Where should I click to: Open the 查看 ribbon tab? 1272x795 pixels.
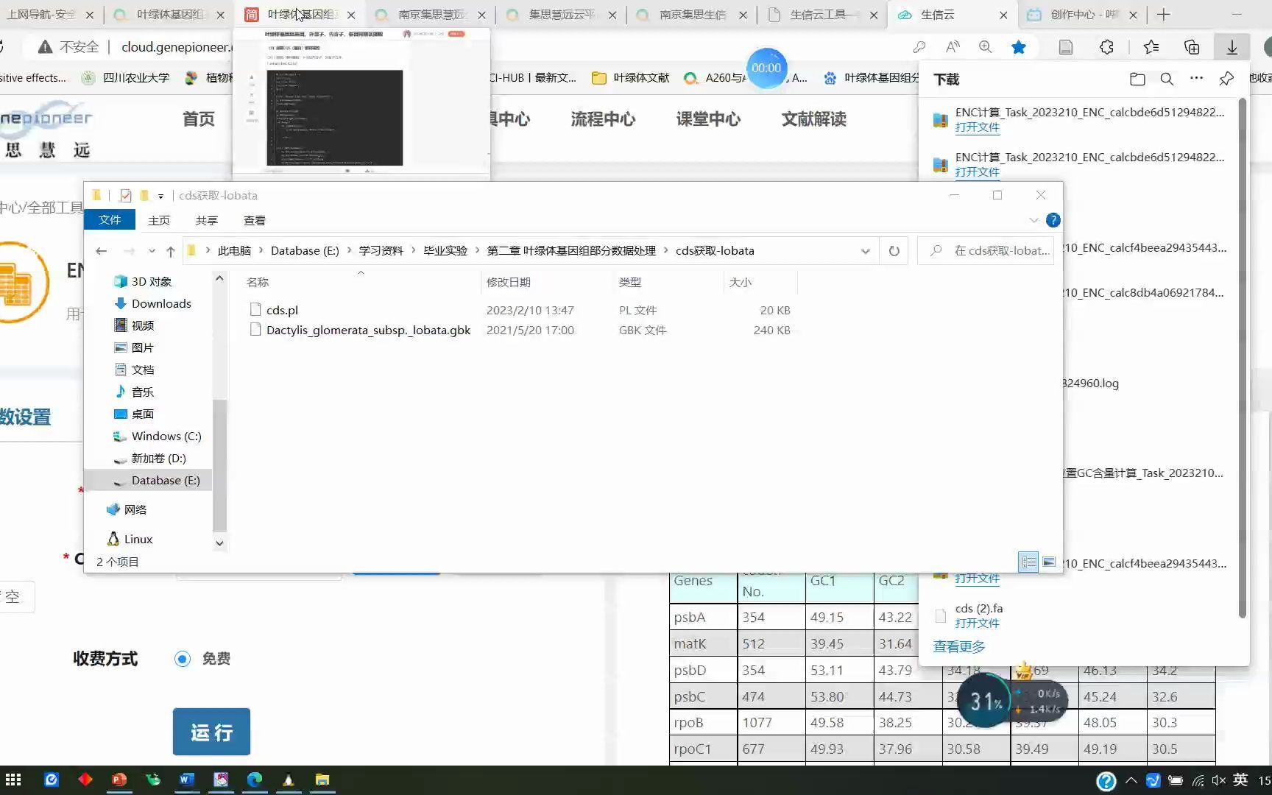(255, 220)
